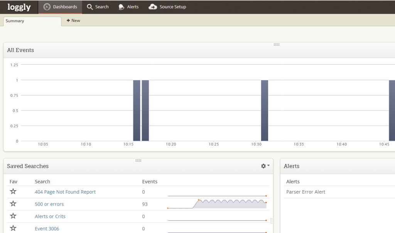Open Source Setup via cloud icon

coord(153,7)
